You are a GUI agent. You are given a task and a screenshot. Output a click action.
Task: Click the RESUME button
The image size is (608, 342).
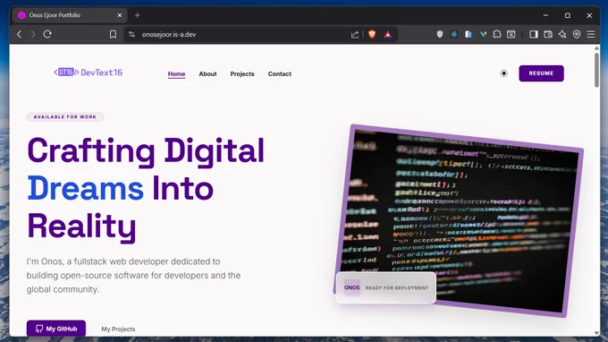tap(541, 73)
